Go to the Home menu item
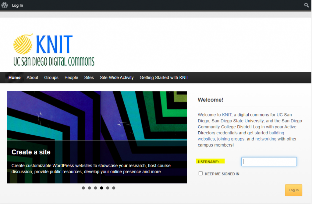The width and height of the screenshot is (312, 204). tap(15, 78)
